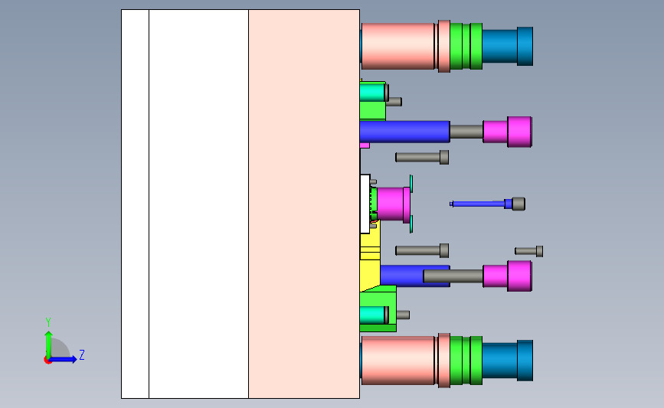Image resolution: width=664 pixels, height=408 pixels.
Task: Click the 'Y' axis label
Action: pyautogui.click(x=47, y=322)
